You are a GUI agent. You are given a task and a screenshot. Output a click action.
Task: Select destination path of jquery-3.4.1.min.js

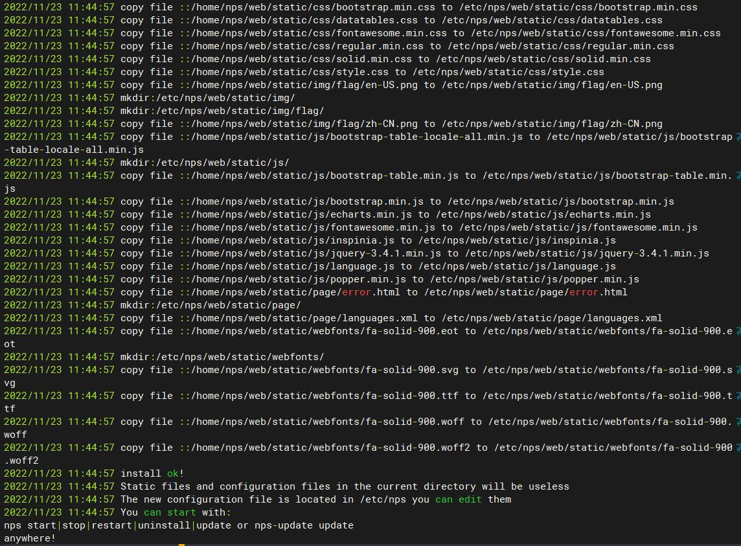click(586, 253)
